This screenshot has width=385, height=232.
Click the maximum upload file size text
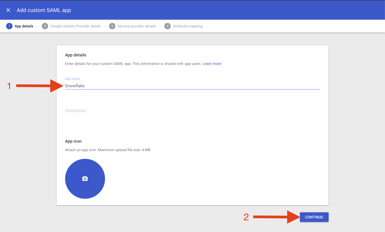click(x=108, y=150)
